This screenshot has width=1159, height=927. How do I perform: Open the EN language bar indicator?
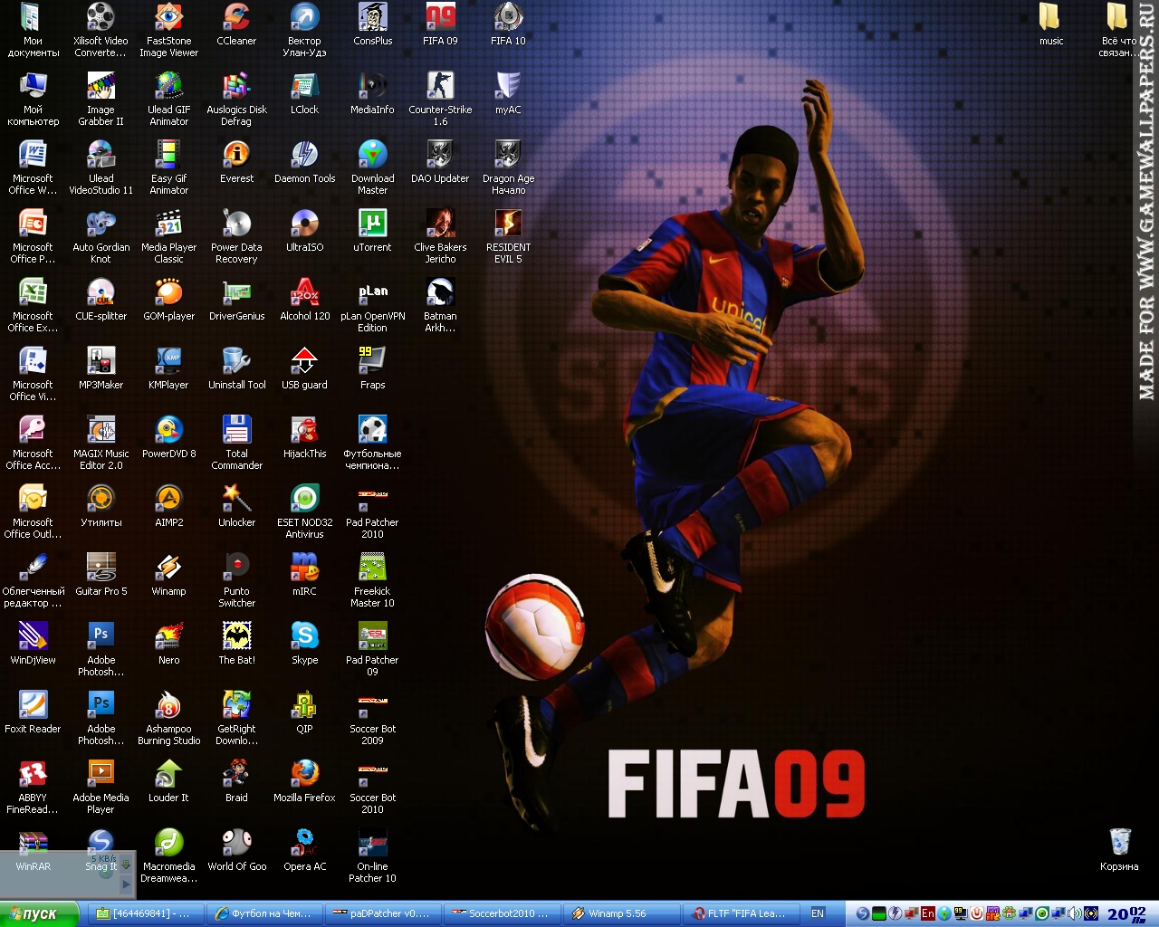click(x=818, y=914)
